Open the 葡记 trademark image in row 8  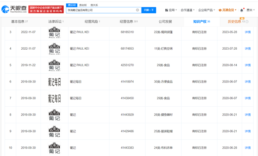coord(54,115)
